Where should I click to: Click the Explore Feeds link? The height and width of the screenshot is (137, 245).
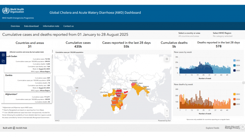212,128
